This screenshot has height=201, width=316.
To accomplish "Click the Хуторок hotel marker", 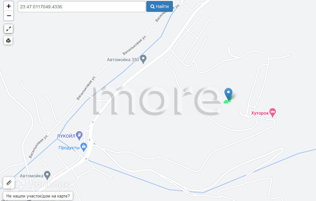I will click(273, 112).
